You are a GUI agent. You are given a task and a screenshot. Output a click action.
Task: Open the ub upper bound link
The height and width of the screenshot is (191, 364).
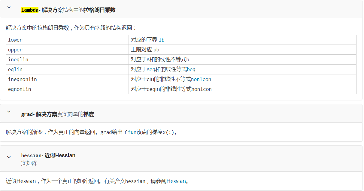[x=156, y=49]
